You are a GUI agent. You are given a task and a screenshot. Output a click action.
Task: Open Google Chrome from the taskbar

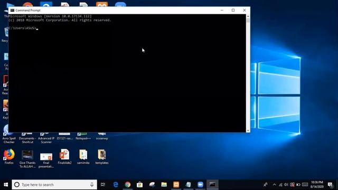coord(128,185)
